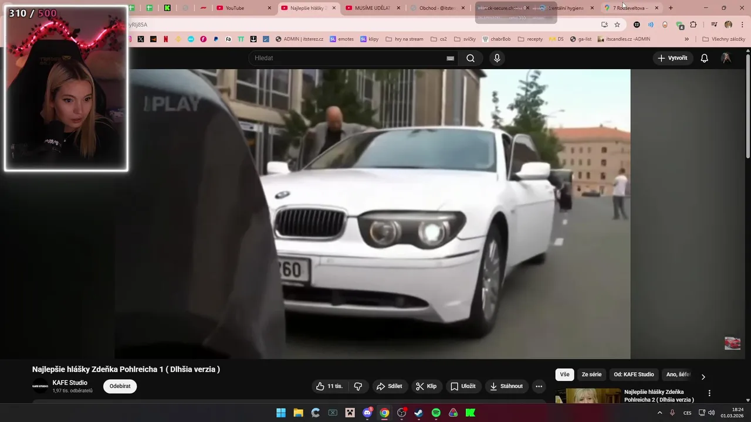Open OBS Studio from the taskbar

(401, 413)
